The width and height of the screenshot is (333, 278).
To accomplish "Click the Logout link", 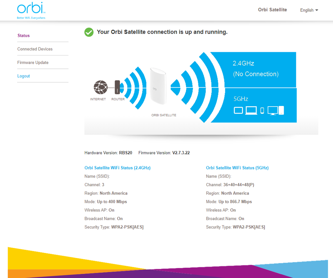I will [x=23, y=76].
